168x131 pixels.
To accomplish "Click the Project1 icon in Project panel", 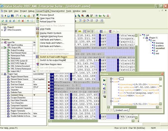I will 5,27.
